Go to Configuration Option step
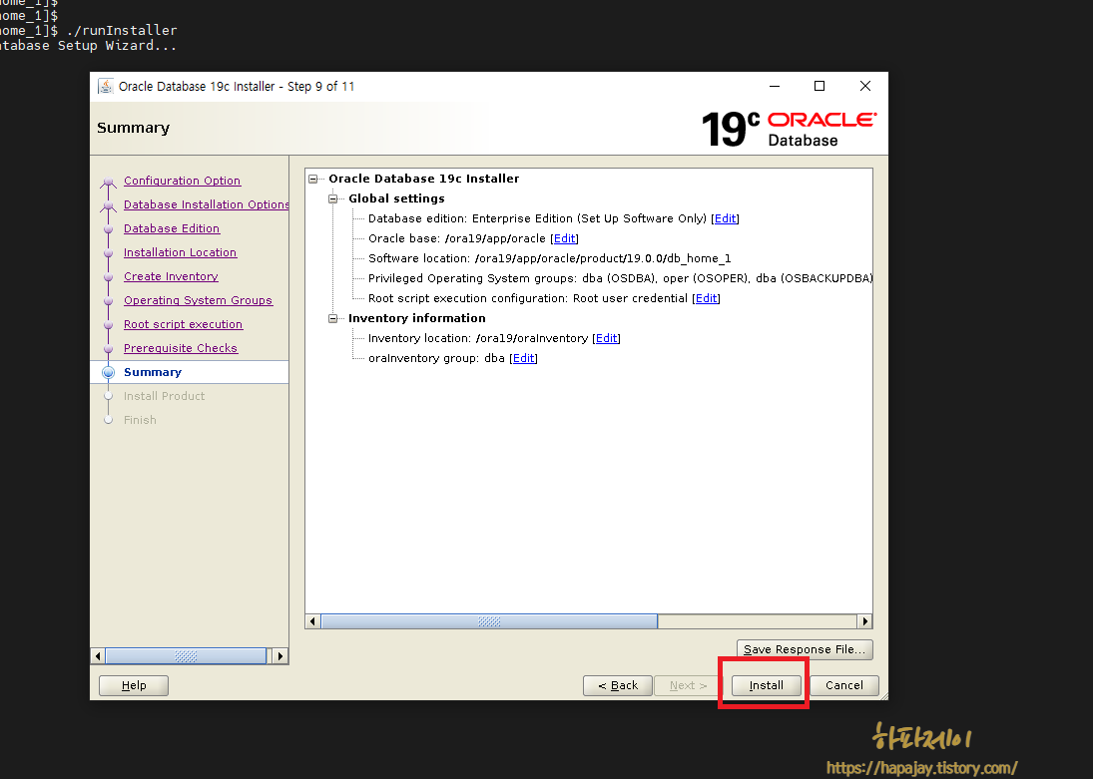The image size is (1093, 779). coord(182,181)
